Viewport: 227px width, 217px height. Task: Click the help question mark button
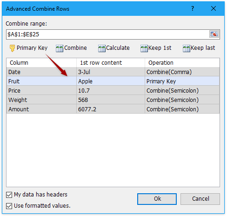pyautogui.click(x=193, y=8)
